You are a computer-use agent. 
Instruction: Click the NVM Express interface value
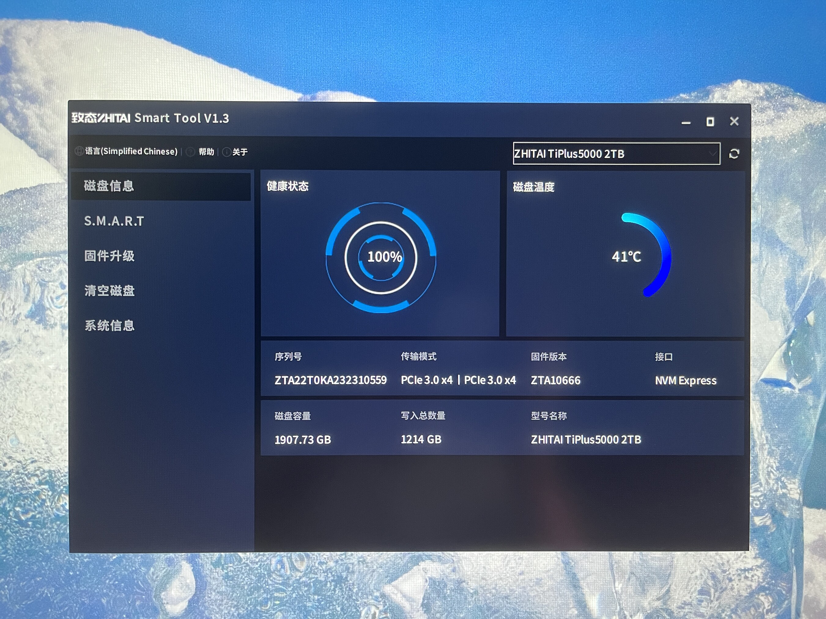tap(686, 381)
